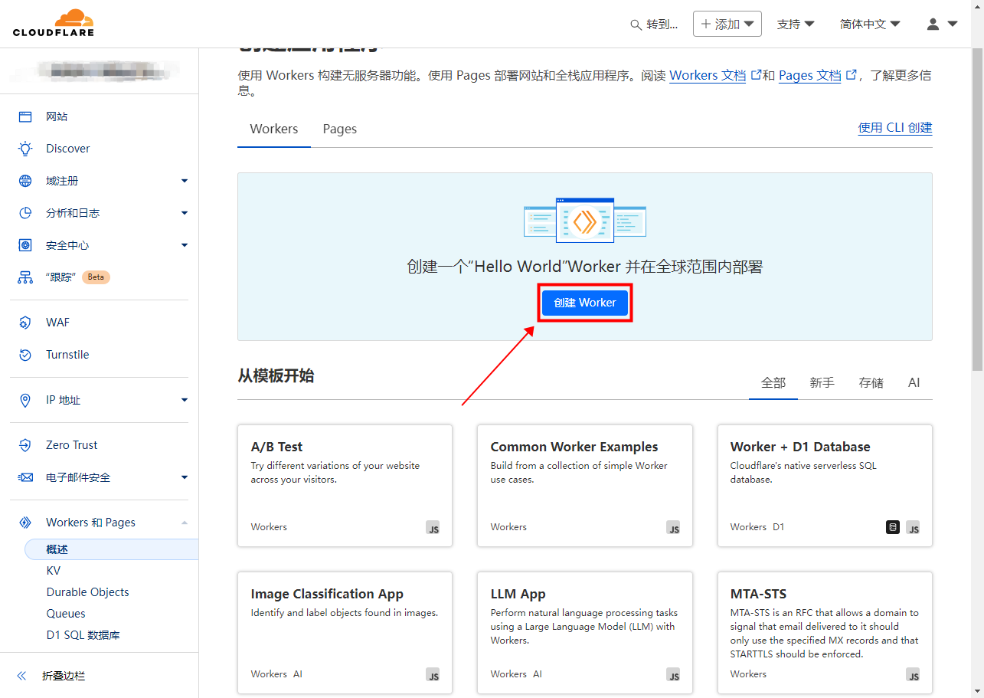Expand the IP 地址 sidebar arrow
The image size is (984, 698).
[184, 400]
